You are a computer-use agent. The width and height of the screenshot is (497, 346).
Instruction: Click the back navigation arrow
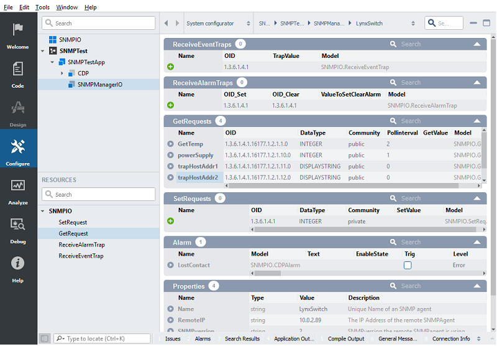pyautogui.click(x=166, y=24)
